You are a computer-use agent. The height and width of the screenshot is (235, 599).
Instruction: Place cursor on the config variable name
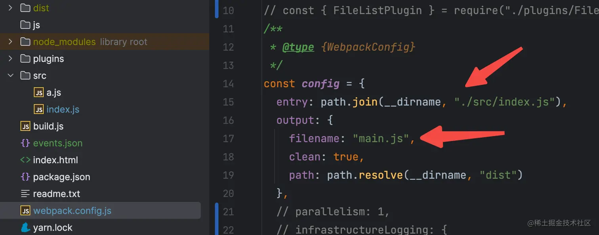pyautogui.click(x=320, y=84)
